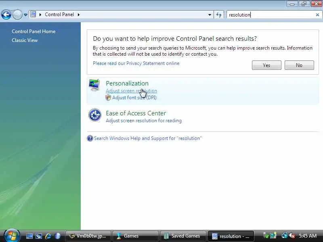
Task: Click the Personalization monitor icon
Action: pyautogui.click(x=94, y=85)
